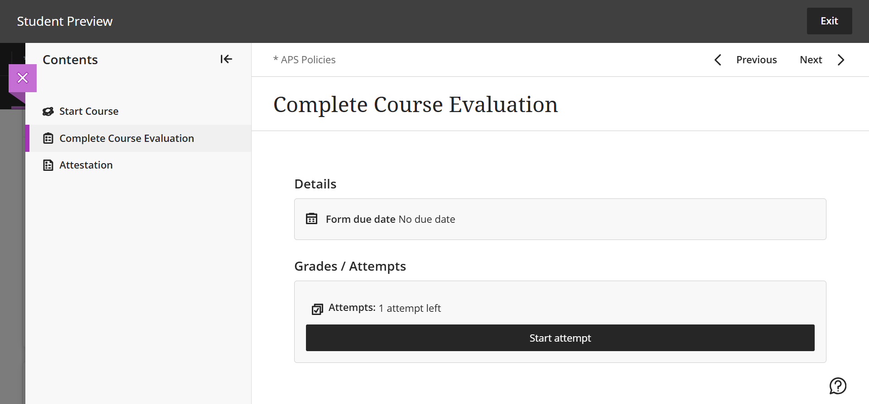This screenshot has height=404, width=869.
Task: Open the Attestation item in Contents
Action: pyautogui.click(x=86, y=165)
